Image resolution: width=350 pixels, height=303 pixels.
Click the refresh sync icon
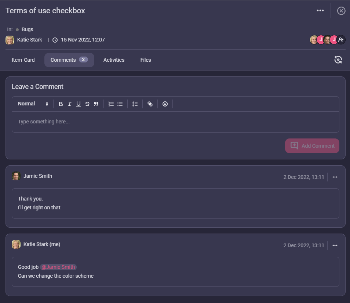(338, 60)
